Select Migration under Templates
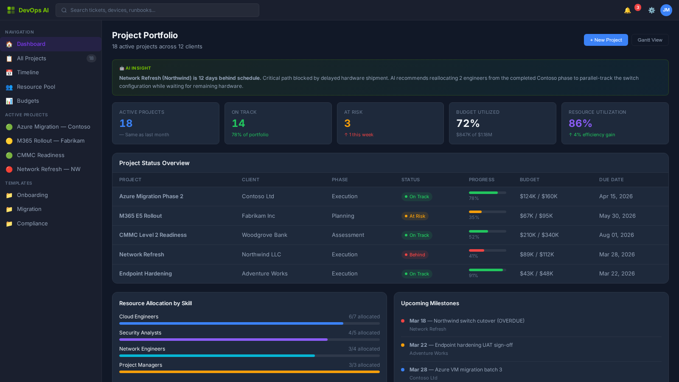 pos(29,209)
